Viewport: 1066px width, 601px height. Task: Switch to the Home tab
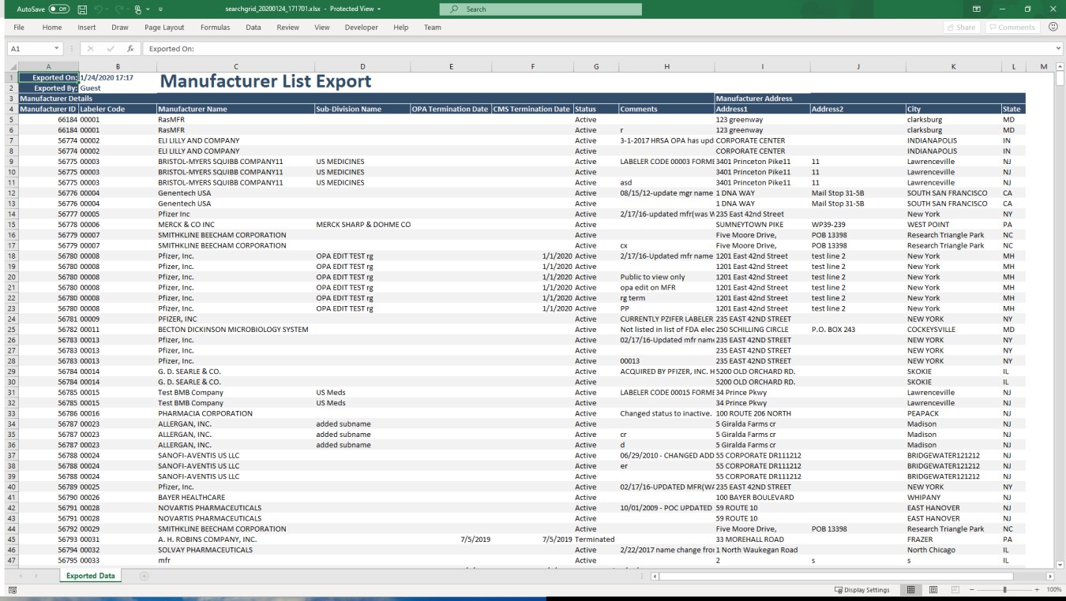[x=52, y=27]
